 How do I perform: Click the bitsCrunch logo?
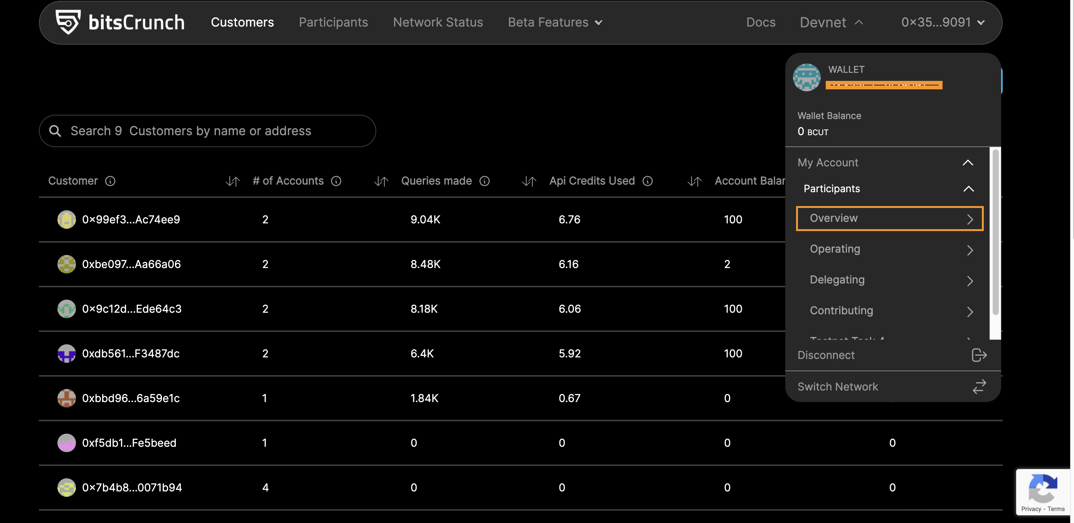point(121,22)
